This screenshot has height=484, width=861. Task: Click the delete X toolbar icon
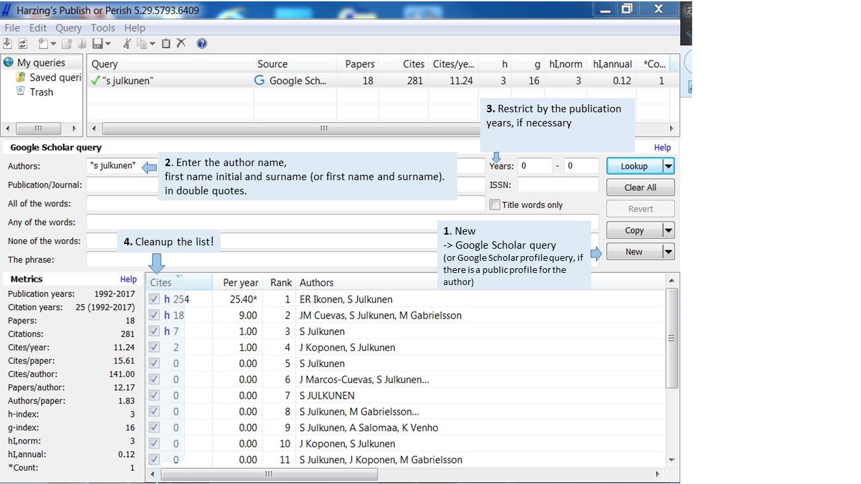tap(182, 44)
